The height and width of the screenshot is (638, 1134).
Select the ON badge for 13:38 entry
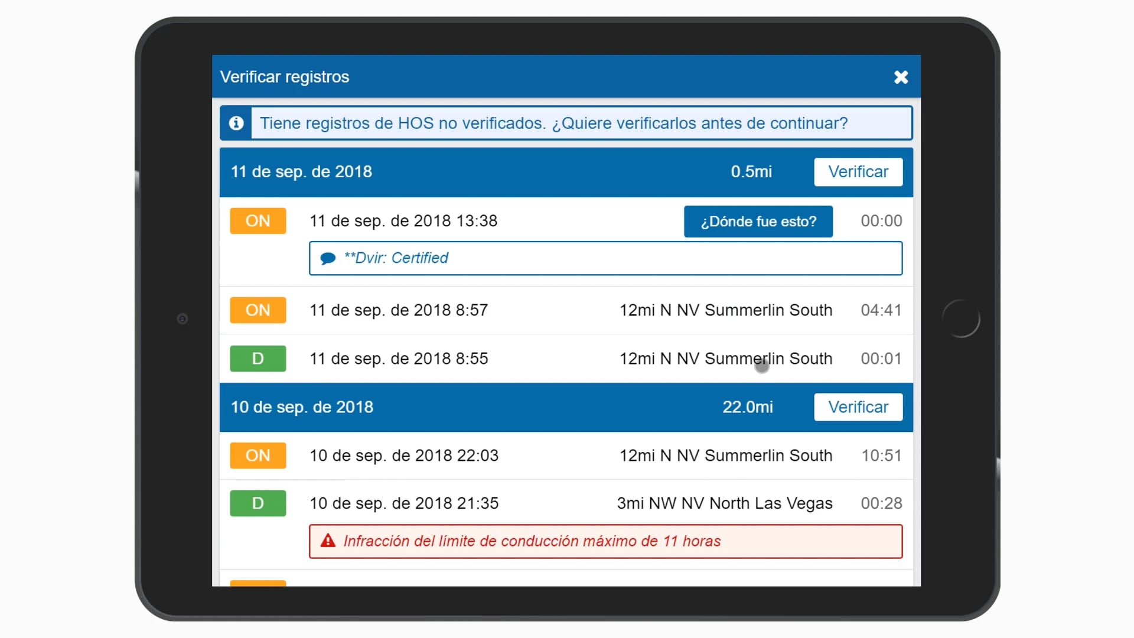(x=258, y=221)
